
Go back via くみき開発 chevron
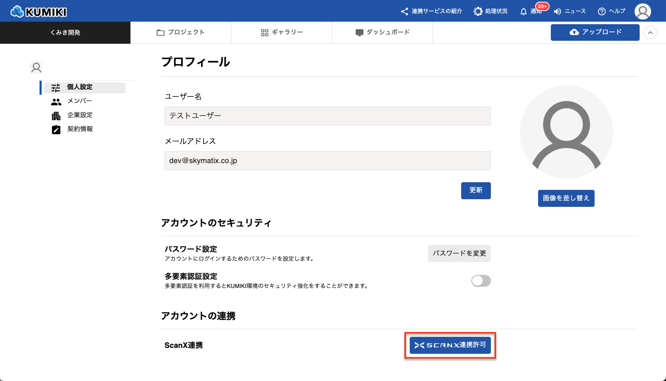(x=53, y=33)
